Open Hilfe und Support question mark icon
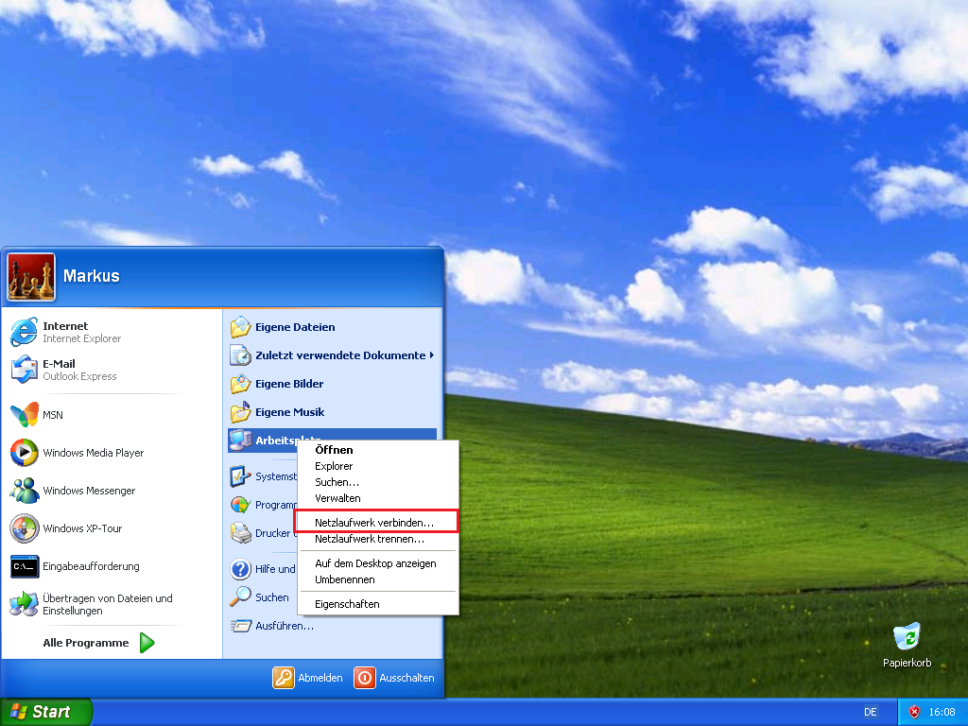The image size is (968, 726). [x=240, y=568]
